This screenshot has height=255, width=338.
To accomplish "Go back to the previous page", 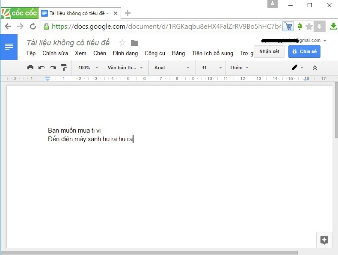I will pyautogui.click(x=8, y=26).
